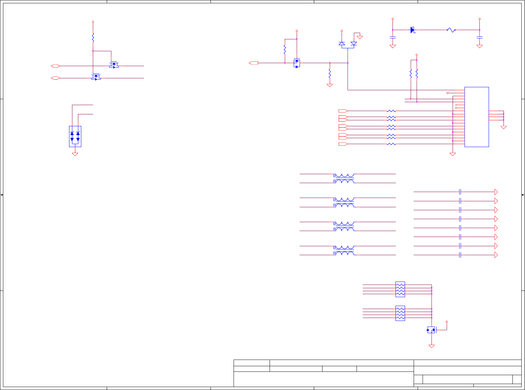Viewport: 525px width, 390px height.
Task: Select the top capacitor in the eight-capacitor stack
Action: coord(460,192)
